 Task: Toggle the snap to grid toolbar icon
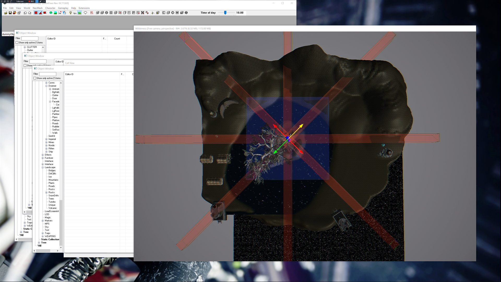point(36,13)
